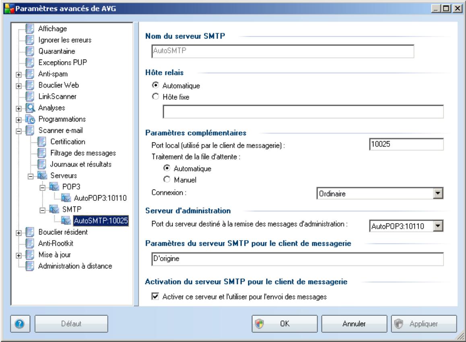Click the OK button
This screenshot has width=466, height=342.
pyautogui.click(x=285, y=323)
